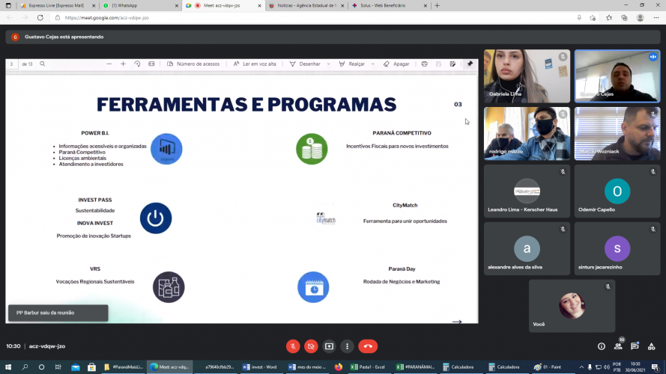Click the present screen button
Screen dimensions: 666x374
[329, 346]
